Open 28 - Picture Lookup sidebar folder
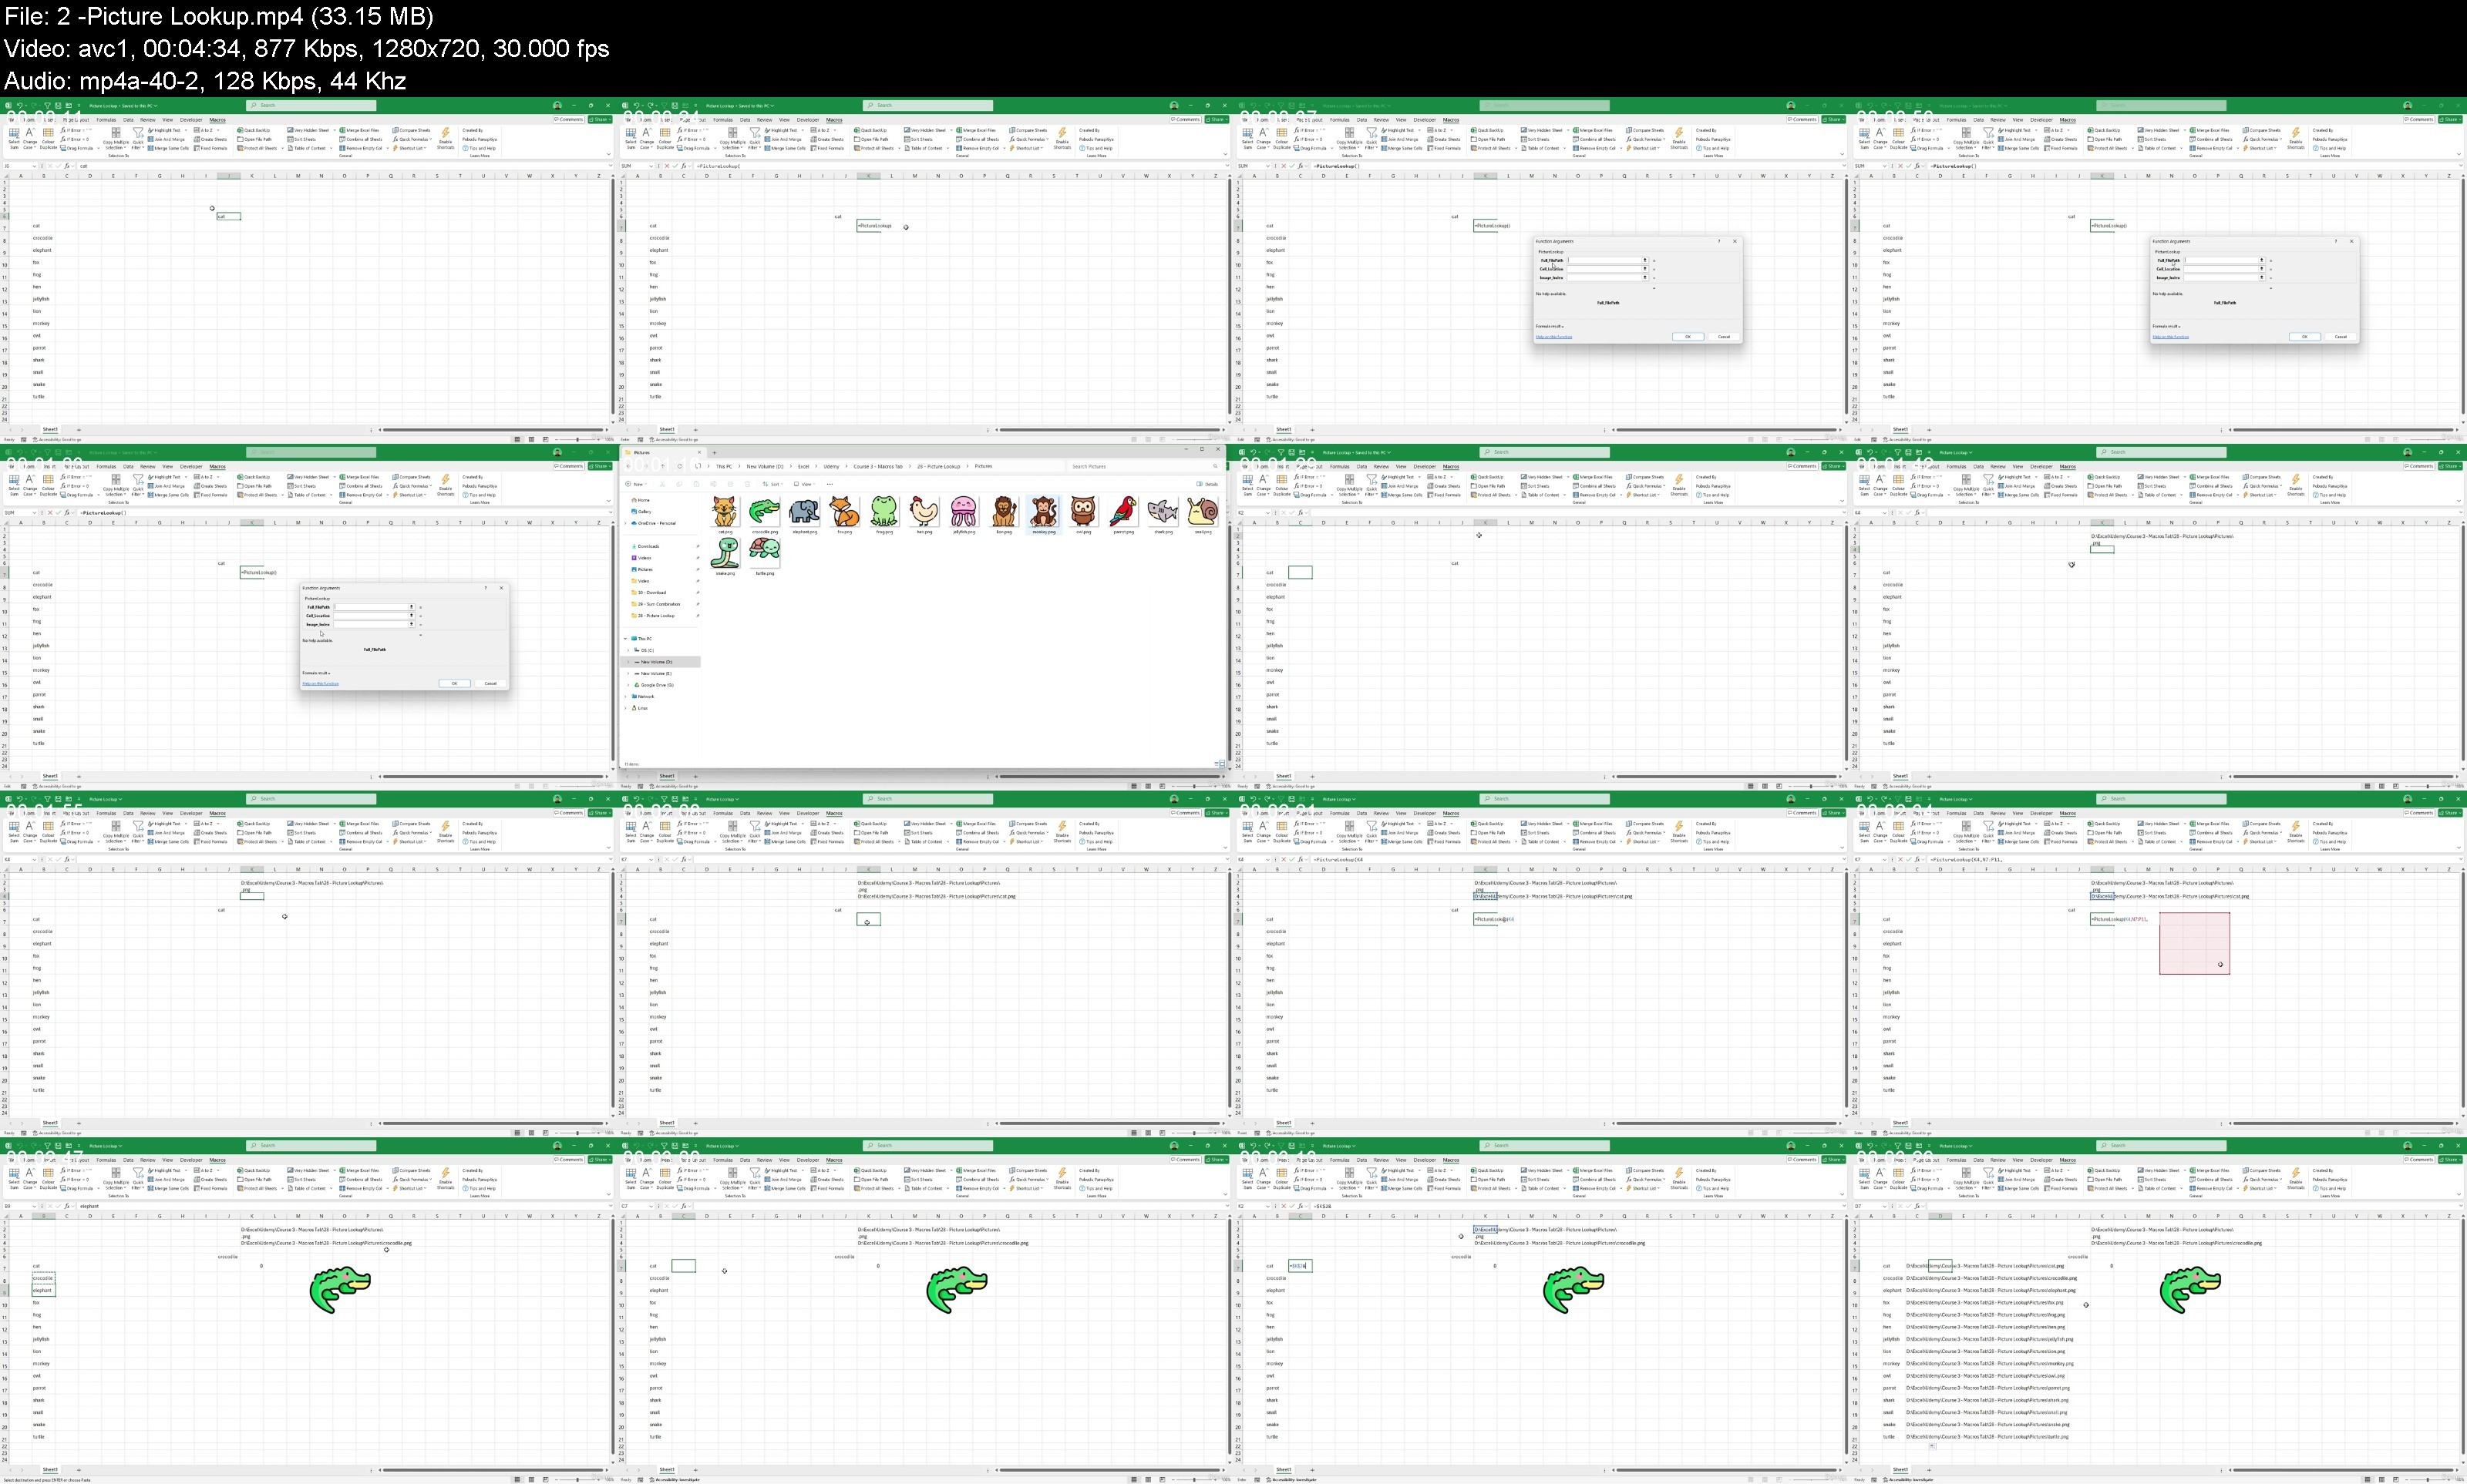Viewport: 2467px width, 1484px height. [653, 616]
